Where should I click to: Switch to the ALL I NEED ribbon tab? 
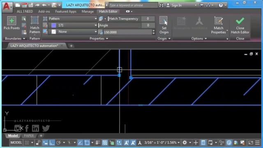tap(25, 12)
